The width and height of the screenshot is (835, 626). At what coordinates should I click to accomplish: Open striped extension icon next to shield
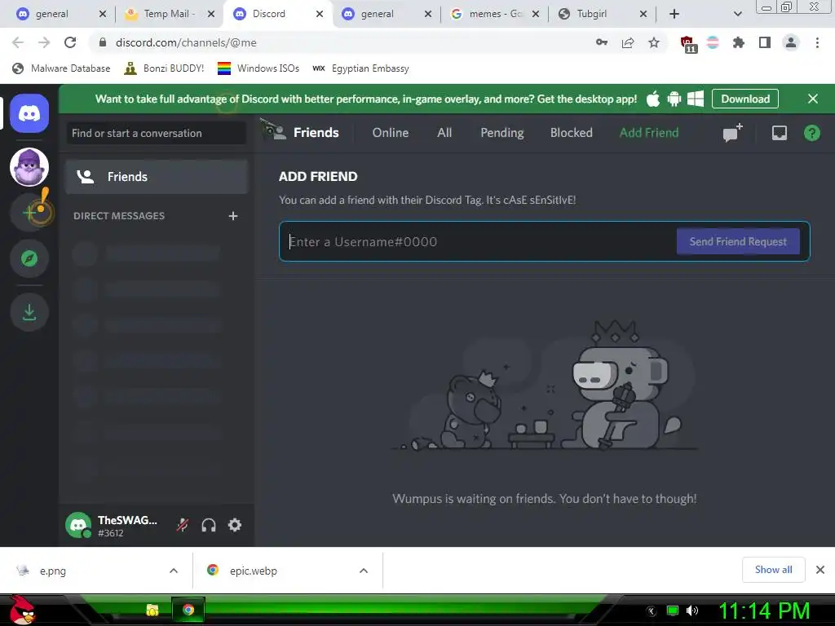713,42
